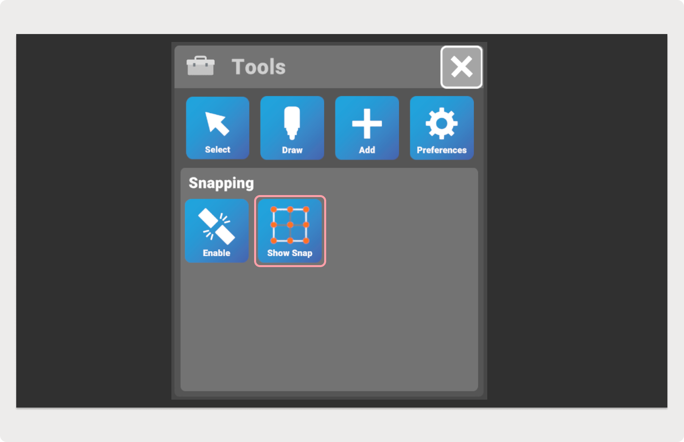Click the Tools title text

(x=258, y=66)
